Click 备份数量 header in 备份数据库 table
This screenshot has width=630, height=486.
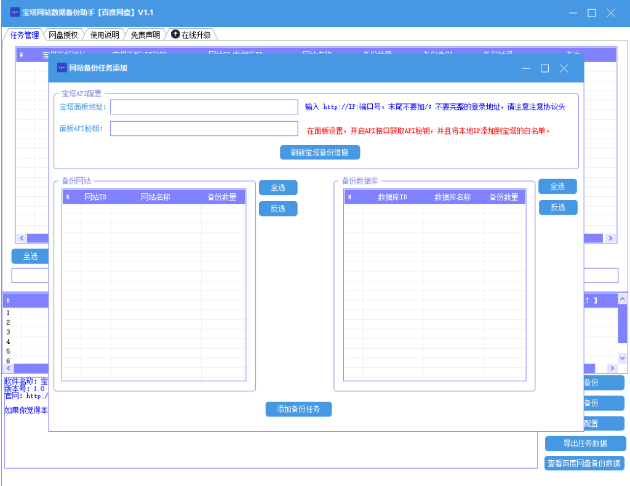[x=504, y=197]
